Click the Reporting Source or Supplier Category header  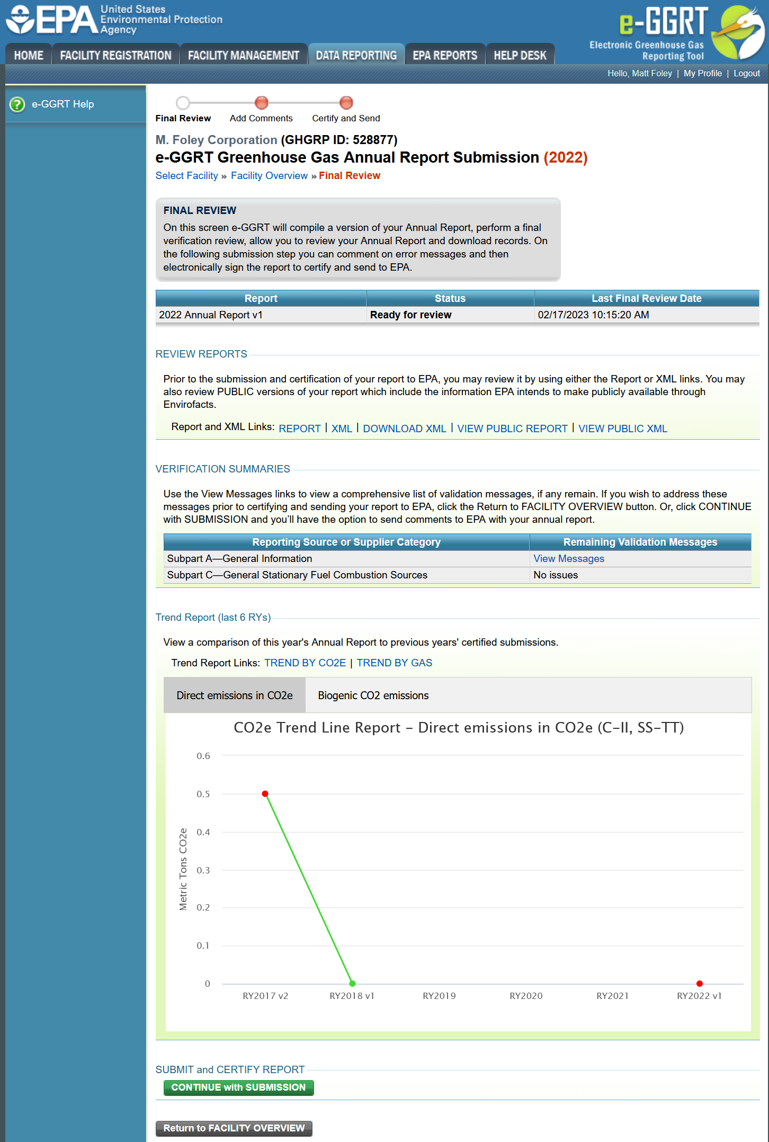pyautogui.click(x=346, y=542)
